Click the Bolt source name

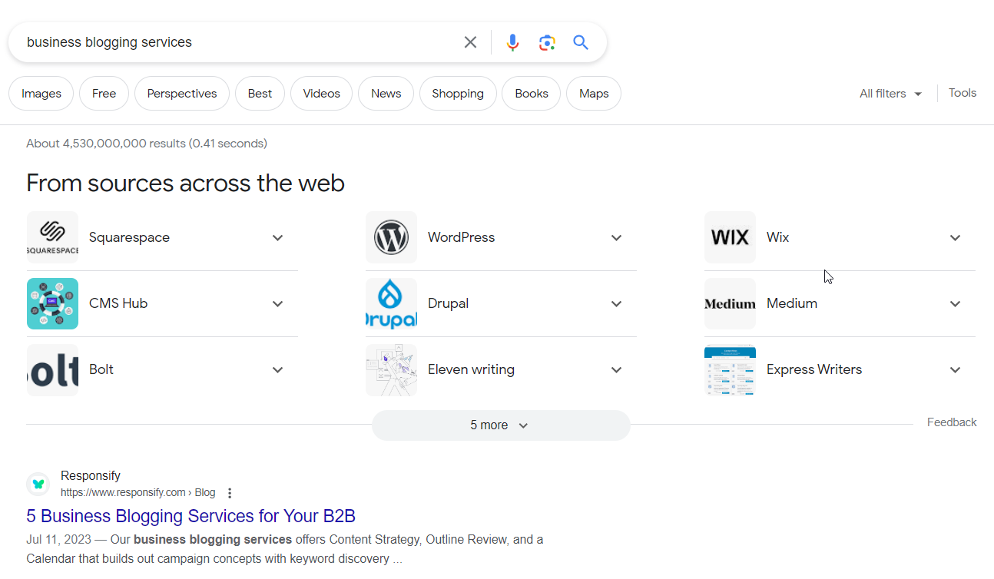[x=101, y=369]
